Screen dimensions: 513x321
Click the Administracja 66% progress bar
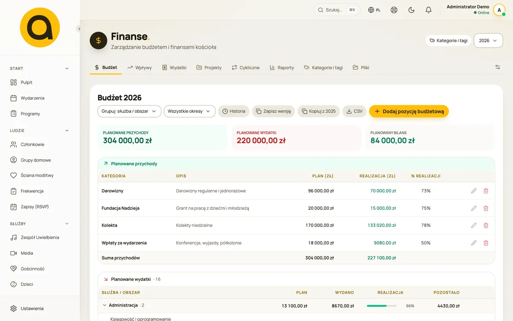pyautogui.click(x=382, y=306)
